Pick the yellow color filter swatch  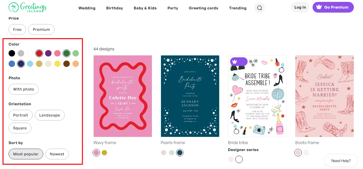(57, 64)
